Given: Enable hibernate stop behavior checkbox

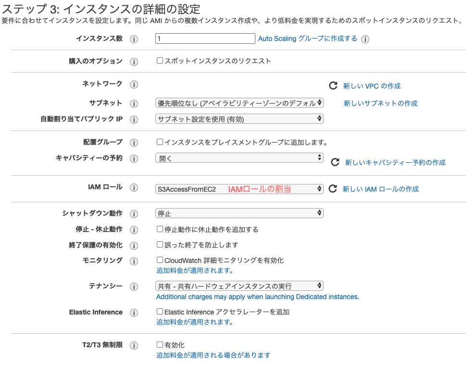Looking at the screenshot, I should pyautogui.click(x=160, y=229).
